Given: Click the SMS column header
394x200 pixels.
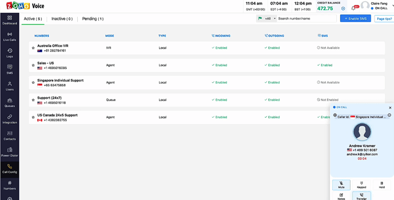Looking at the screenshot, I should pos(323,36).
